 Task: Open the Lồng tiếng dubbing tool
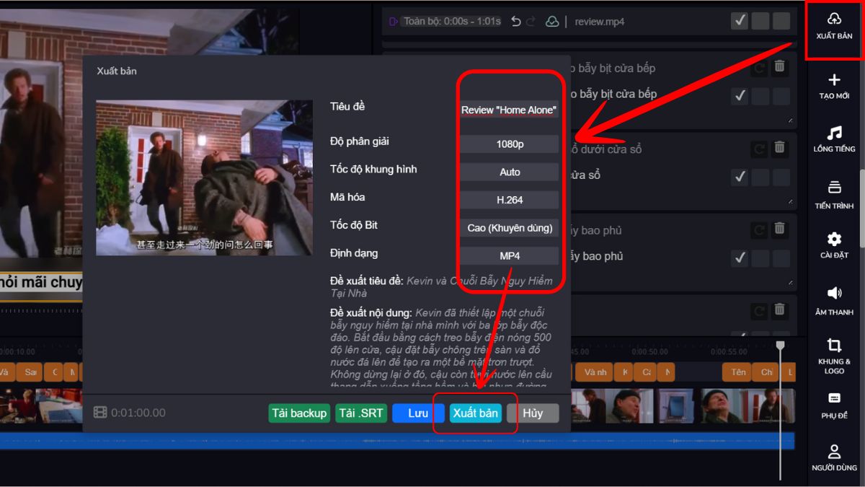pyautogui.click(x=834, y=139)
